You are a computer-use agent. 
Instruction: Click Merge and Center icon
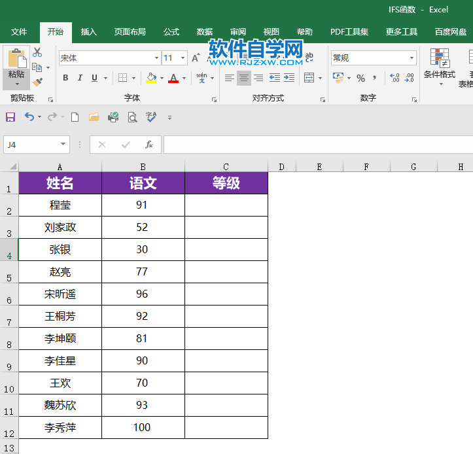click(309, 78)
